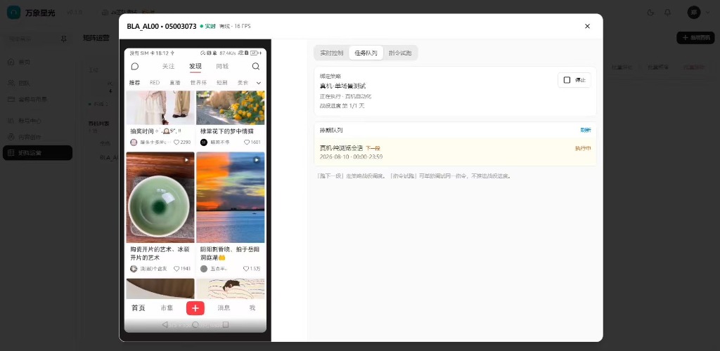The image size is (720, 351).
Task: Select the 短剧 category in phone feed
Action: tap(222, 83)
